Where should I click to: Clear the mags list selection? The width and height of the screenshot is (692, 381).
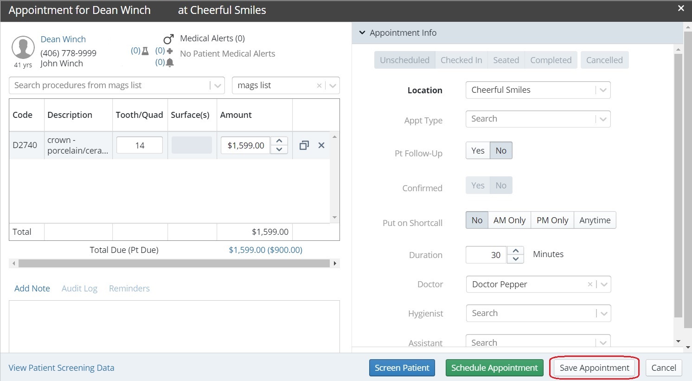tap(319, 85)
